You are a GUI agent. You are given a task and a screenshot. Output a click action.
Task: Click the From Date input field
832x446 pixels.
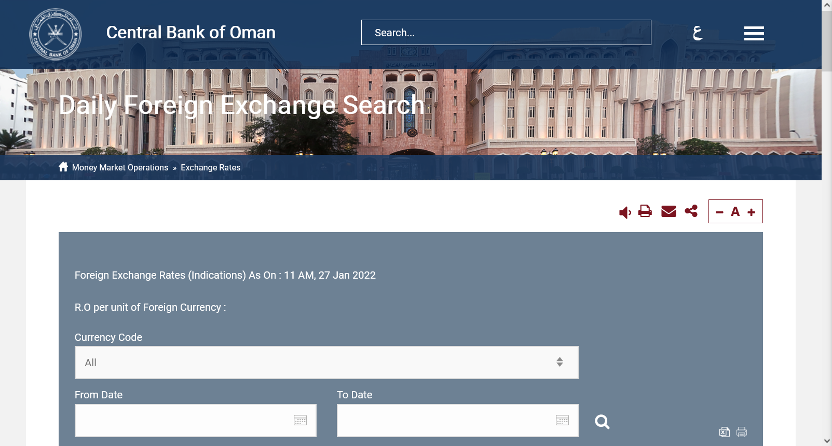[182, 421]
